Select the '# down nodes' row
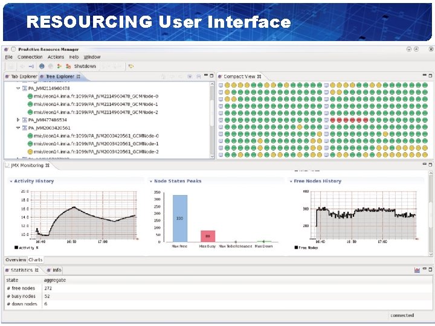 click(219, 304)
